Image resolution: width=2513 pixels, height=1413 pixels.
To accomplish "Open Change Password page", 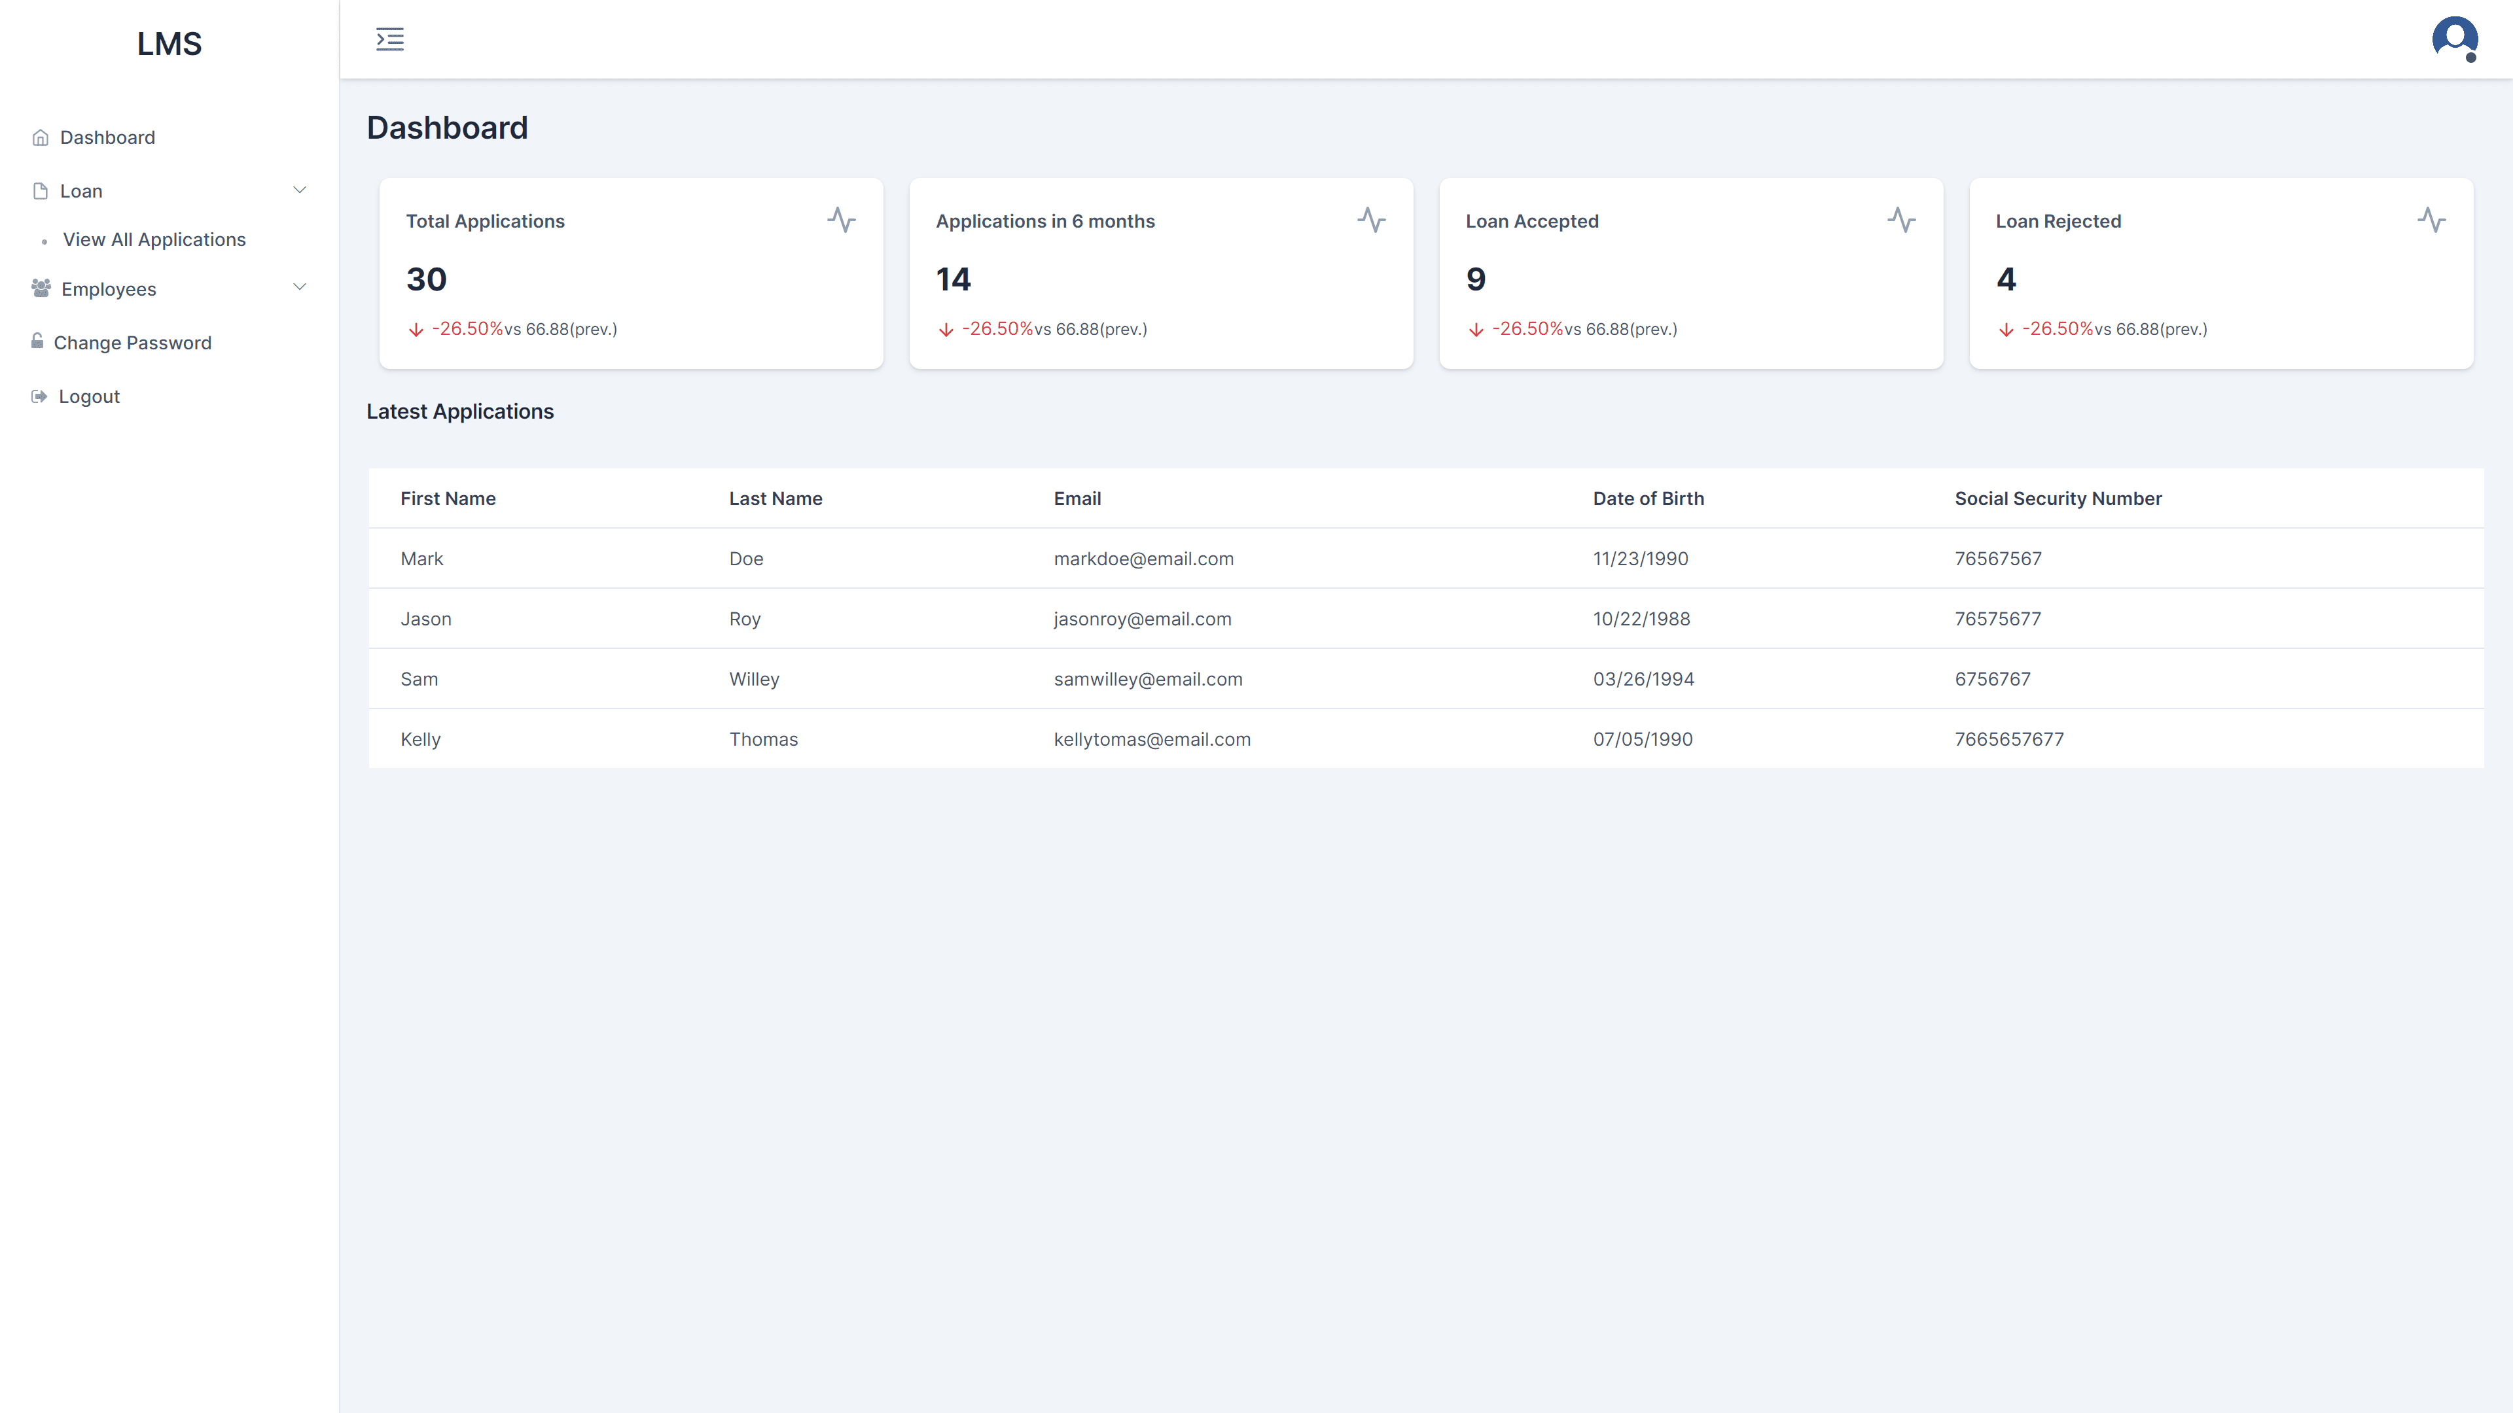I will click(133, 343).
